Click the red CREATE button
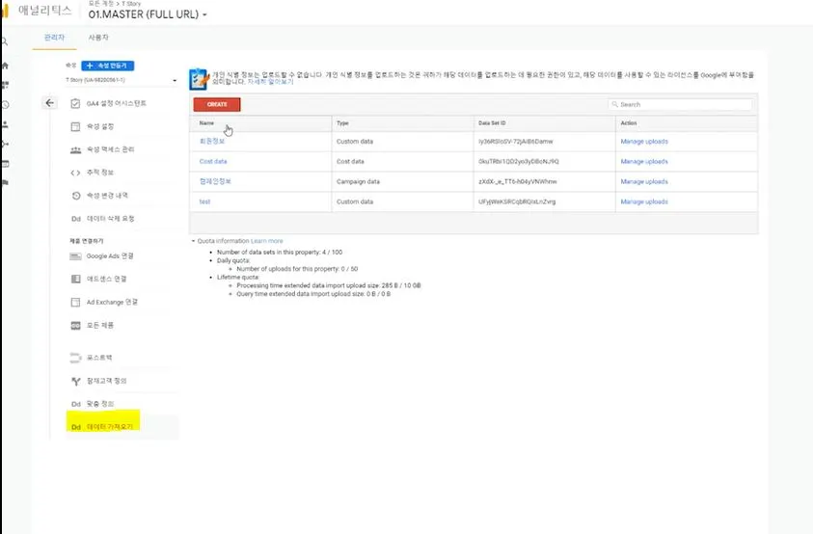The height and width of the screenshot is (534, 813). 217,104
